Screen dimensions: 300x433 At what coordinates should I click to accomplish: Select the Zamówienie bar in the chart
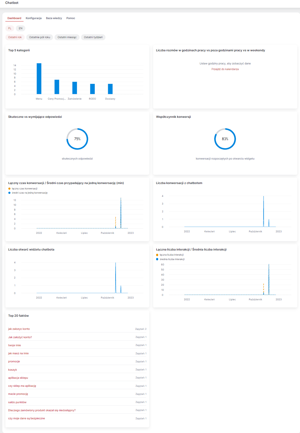(75, 88)
